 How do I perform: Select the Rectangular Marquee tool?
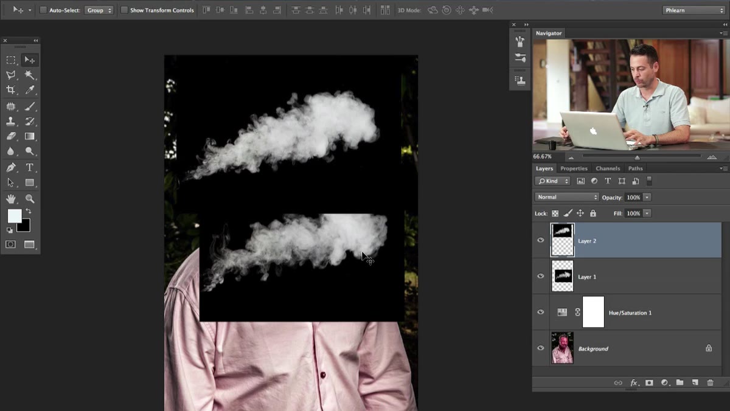tap(11, 60)
